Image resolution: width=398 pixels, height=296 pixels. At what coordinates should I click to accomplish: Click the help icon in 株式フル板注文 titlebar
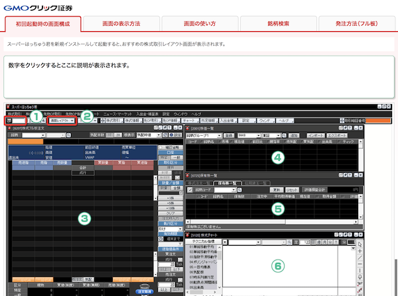pyautogui.click(x=169, y=128)
